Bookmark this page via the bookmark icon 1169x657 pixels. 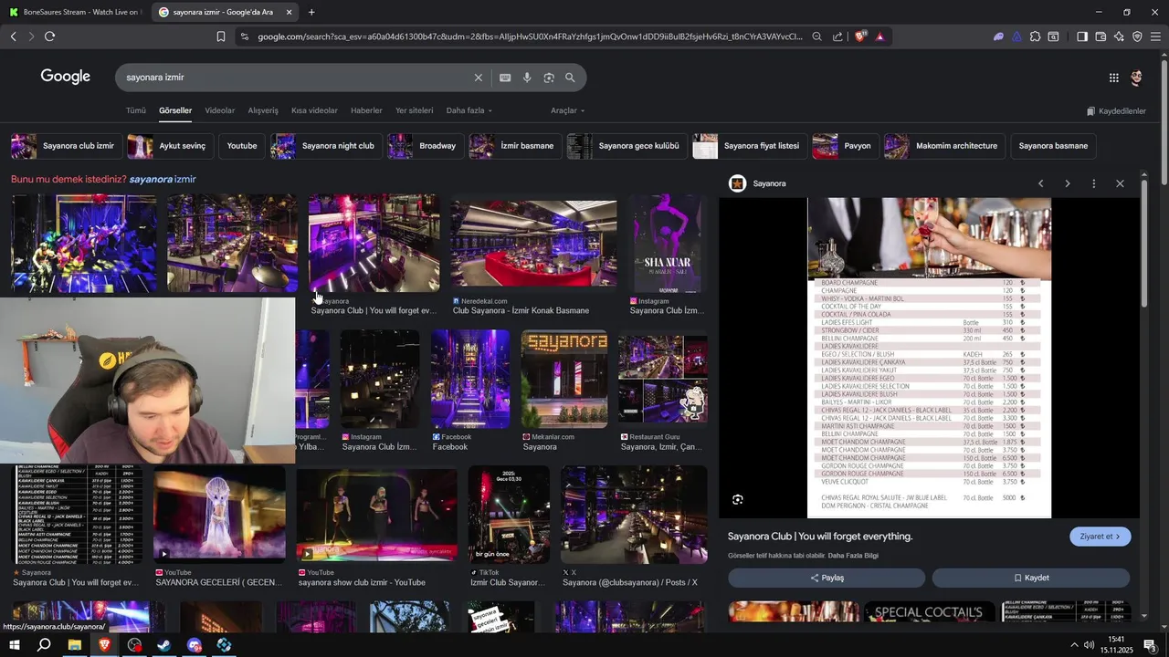[x=221, y=36]
